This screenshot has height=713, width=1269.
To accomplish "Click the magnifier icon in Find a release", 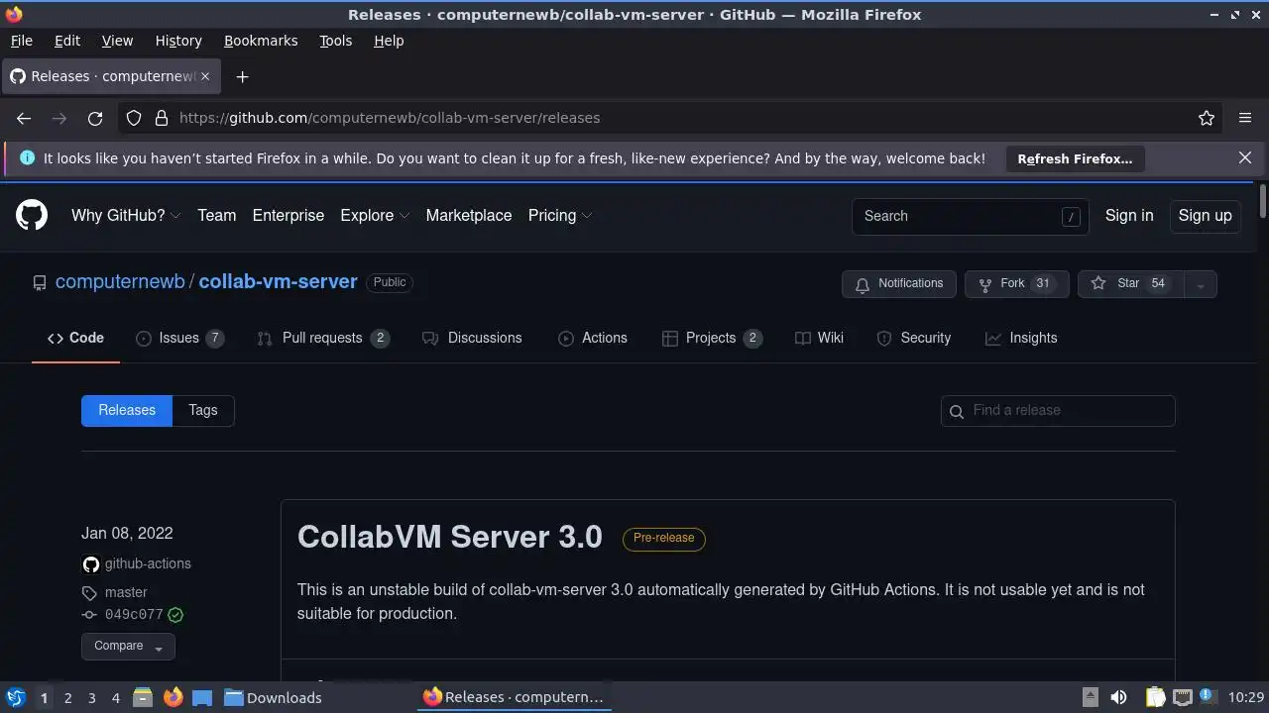I will [x=957, y=411].
